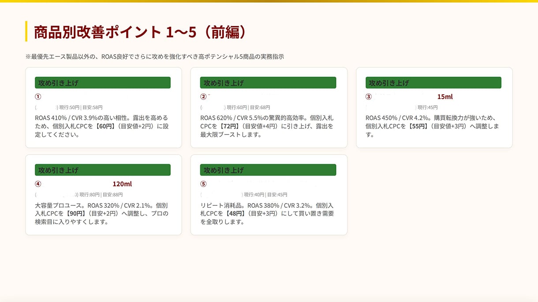Click the 攻め引き上げ badge in card ②
This screenshot has height=302, width=538.
pos(268,83)
